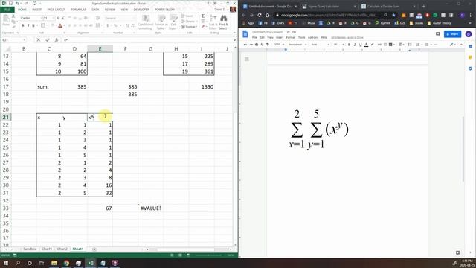The height and width of the screenshot is (268, 476).
Task: Open the Format menu in Google Docs
Action: (x=291, y=37)
